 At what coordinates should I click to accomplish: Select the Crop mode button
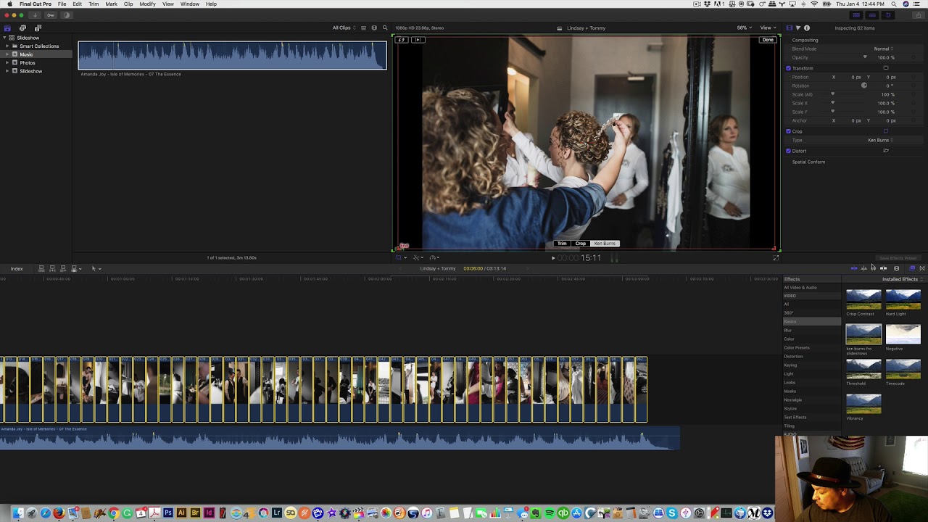[581, 244]
